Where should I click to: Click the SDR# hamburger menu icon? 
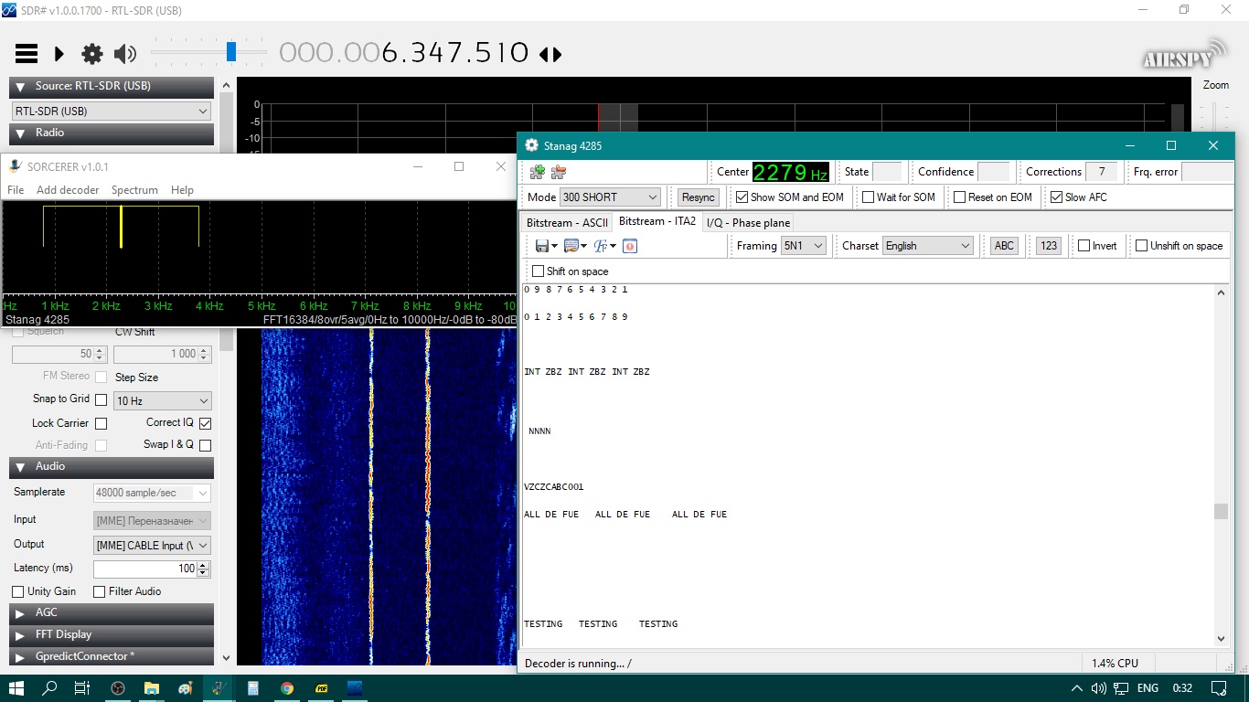(27, 54)
